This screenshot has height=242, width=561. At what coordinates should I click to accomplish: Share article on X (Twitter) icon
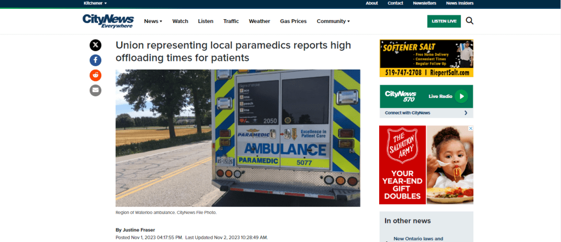pyautogui.click(x=95, y=45)
